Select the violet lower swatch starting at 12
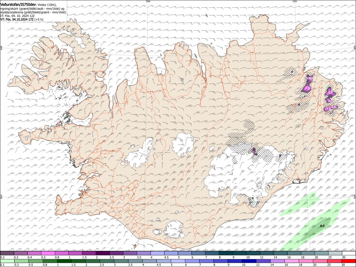Viewport: 356px width, 267px height. click(x=263, y=261)
